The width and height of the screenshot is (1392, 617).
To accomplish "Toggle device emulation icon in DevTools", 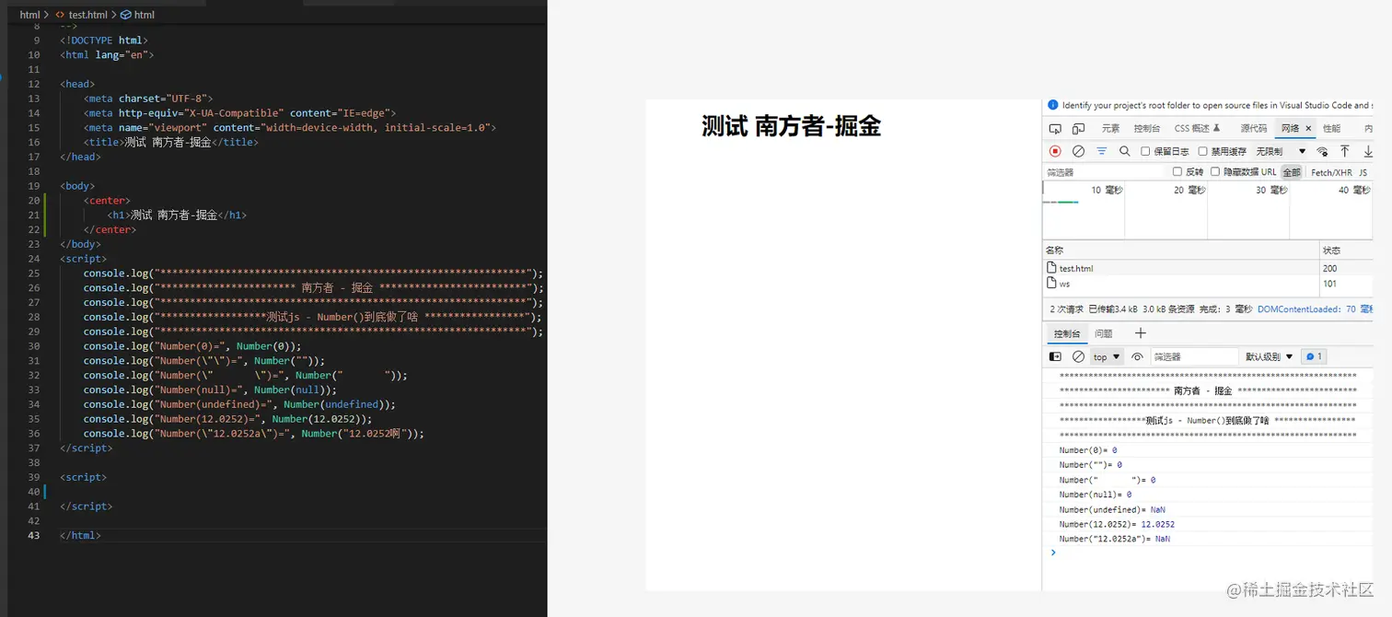I will [x=1078, y=129].
